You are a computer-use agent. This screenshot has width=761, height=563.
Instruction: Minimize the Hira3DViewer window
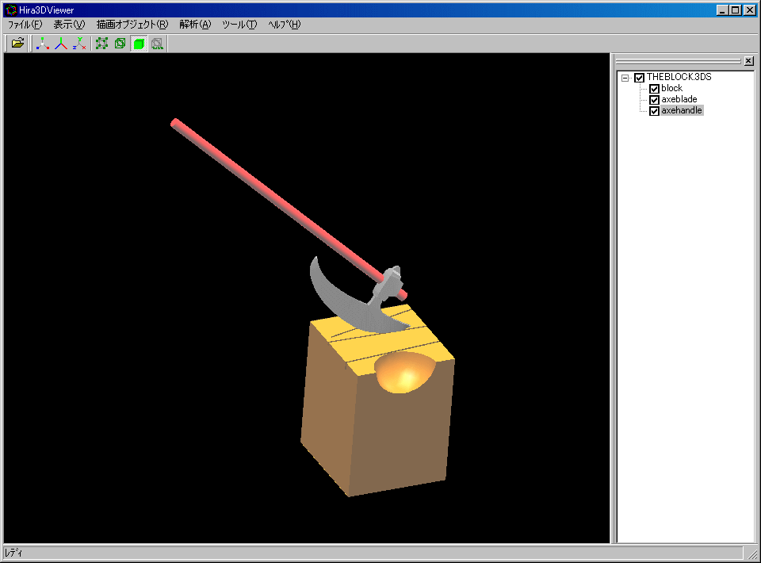(722, 10)
